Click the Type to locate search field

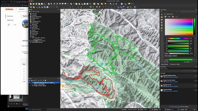point(38,110)
